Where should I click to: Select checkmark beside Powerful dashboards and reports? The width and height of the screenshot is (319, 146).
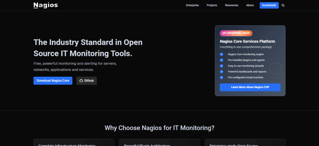coord(221,71)
